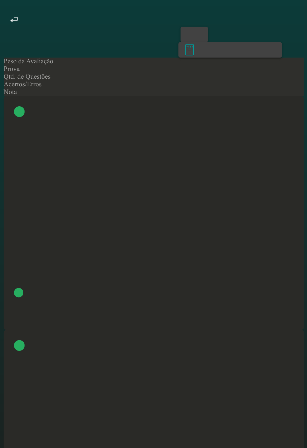Click the topmost green status circle
Screen dimensions: 307x448
pyautogui.click(x=19, y=112)
